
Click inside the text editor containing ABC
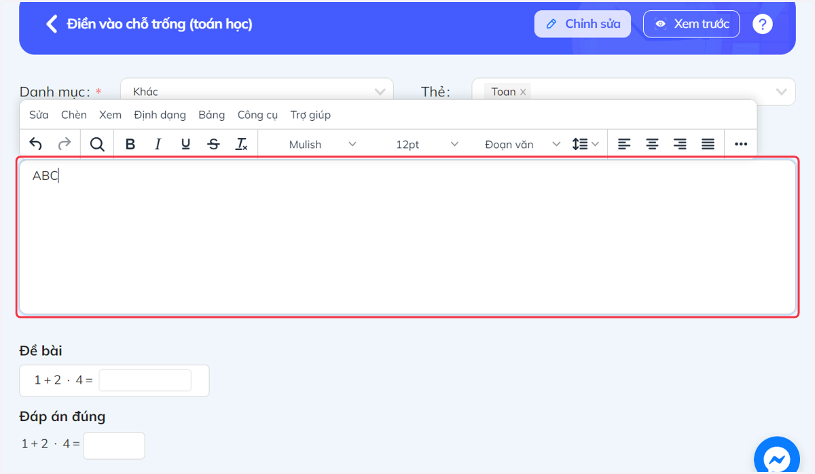tap(407, 238)
